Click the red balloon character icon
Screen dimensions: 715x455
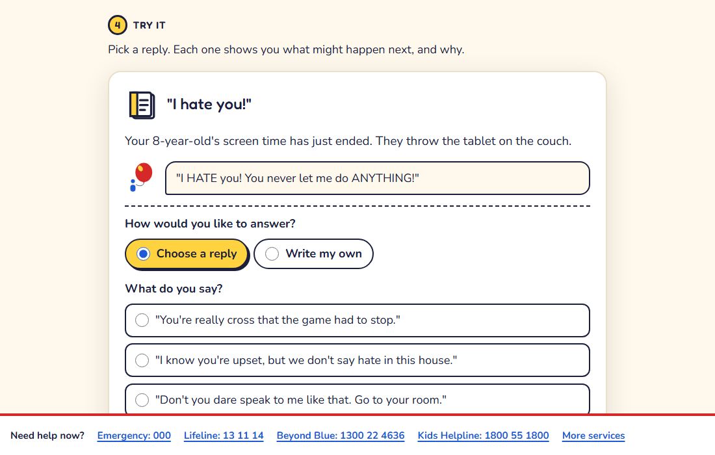pos(141,177)
